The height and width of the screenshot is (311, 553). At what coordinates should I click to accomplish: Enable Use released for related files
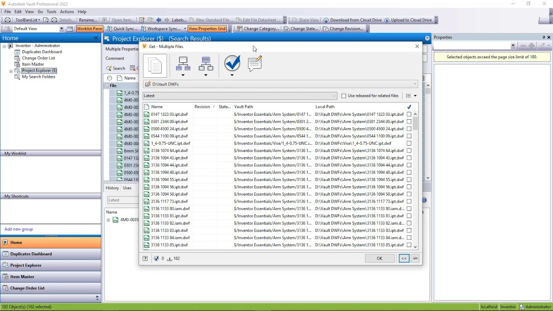[x=344, y=96]
